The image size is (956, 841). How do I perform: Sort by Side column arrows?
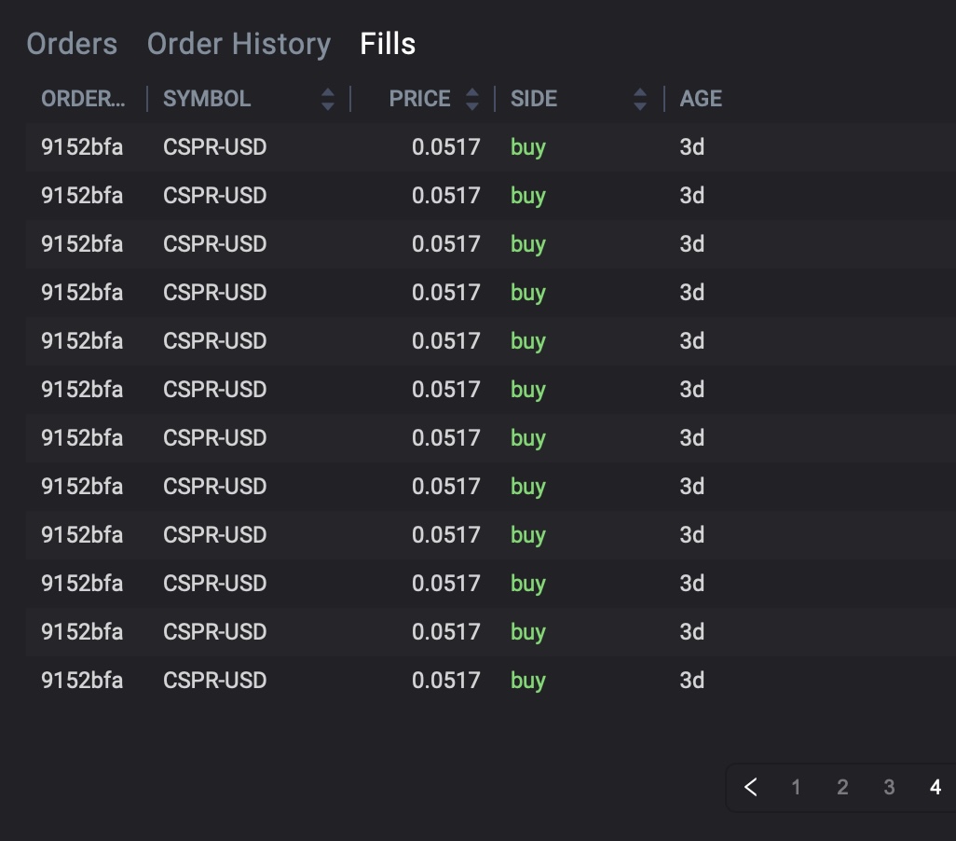(x=639, y=99)
